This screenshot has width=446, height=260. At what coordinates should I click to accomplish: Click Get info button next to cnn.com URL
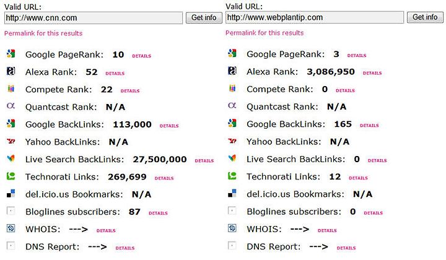pos(204,18)
